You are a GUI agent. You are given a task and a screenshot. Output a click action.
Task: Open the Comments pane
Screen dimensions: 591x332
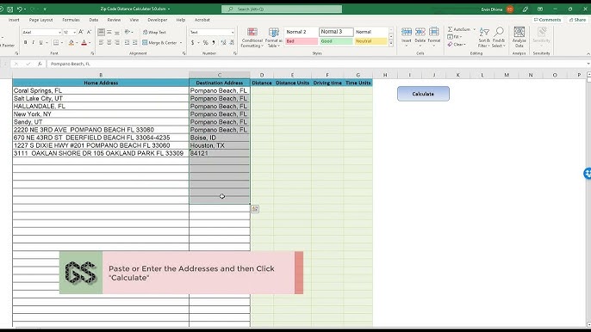click(x=548, y=20)
